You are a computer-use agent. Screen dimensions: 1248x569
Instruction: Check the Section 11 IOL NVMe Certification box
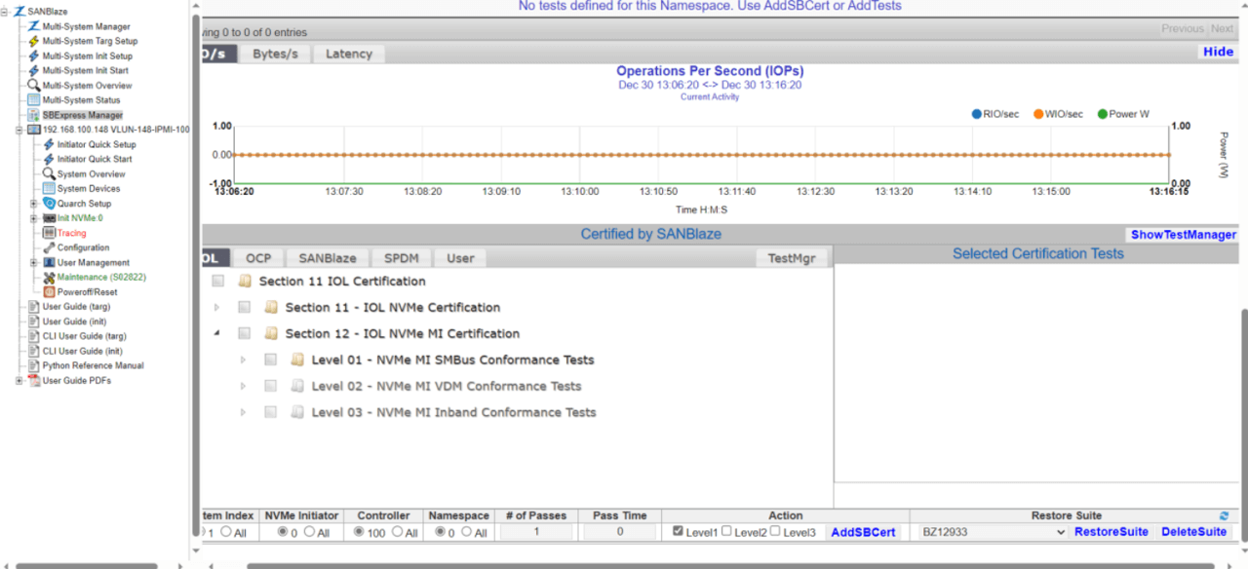point(245,307)
